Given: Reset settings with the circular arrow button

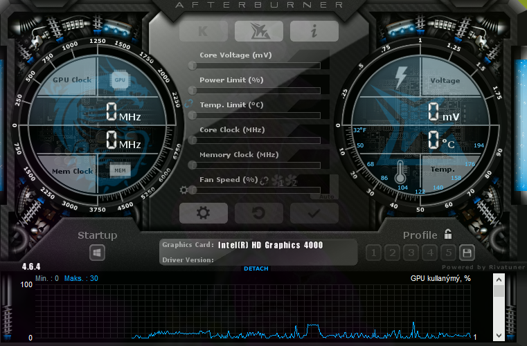Looking at the screenshot, I should tap(259, 213).
